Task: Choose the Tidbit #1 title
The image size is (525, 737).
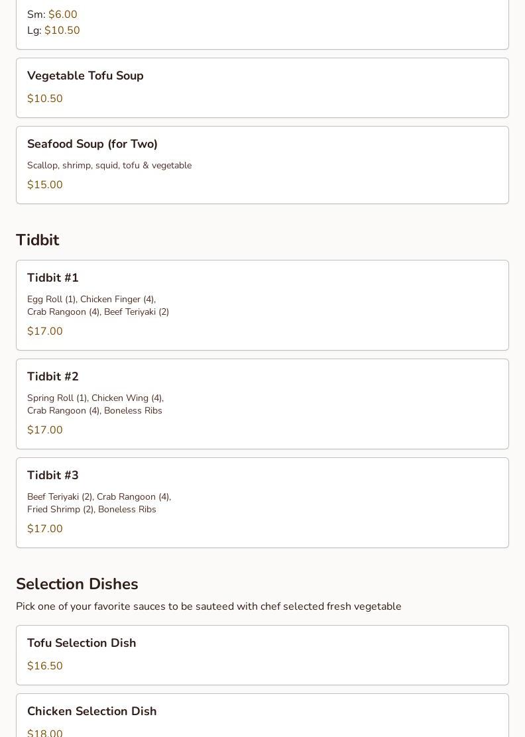Action: pos(53,278)
